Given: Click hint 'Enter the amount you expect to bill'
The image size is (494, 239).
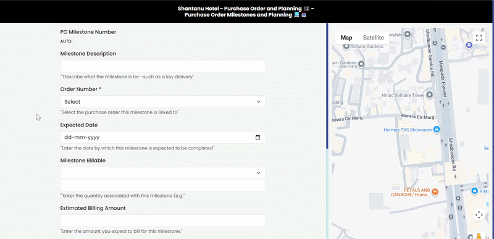Looking at the screenshot, I should pos(121,231).
